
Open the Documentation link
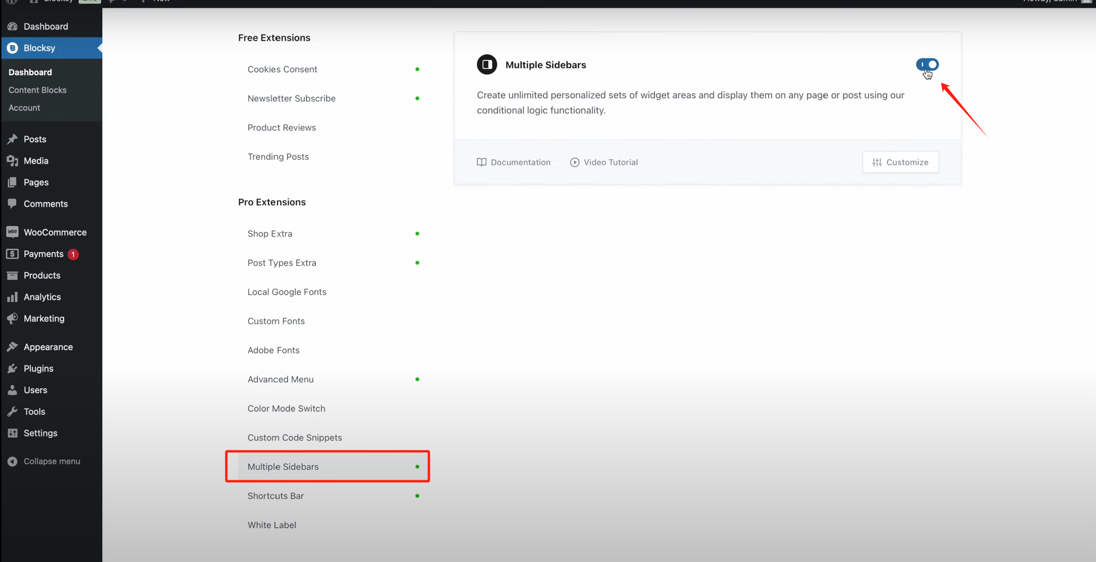click(514, 162)
